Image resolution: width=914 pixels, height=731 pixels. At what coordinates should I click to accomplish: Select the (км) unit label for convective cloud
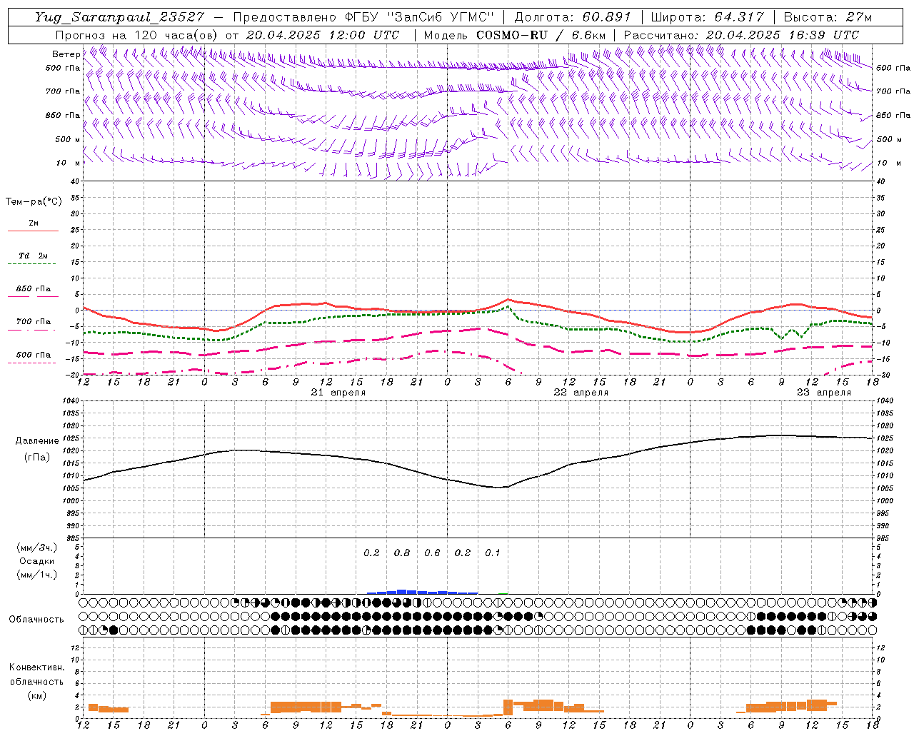[x=37, y=695]
